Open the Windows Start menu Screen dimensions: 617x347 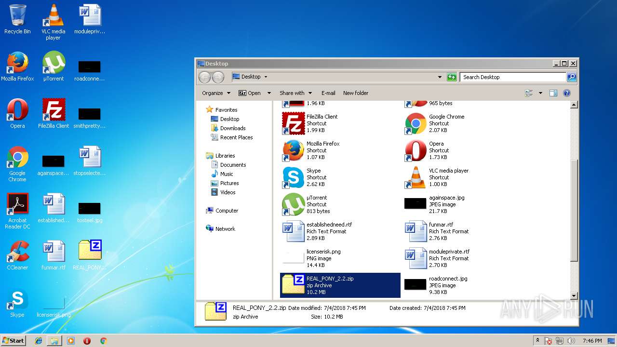13,340
